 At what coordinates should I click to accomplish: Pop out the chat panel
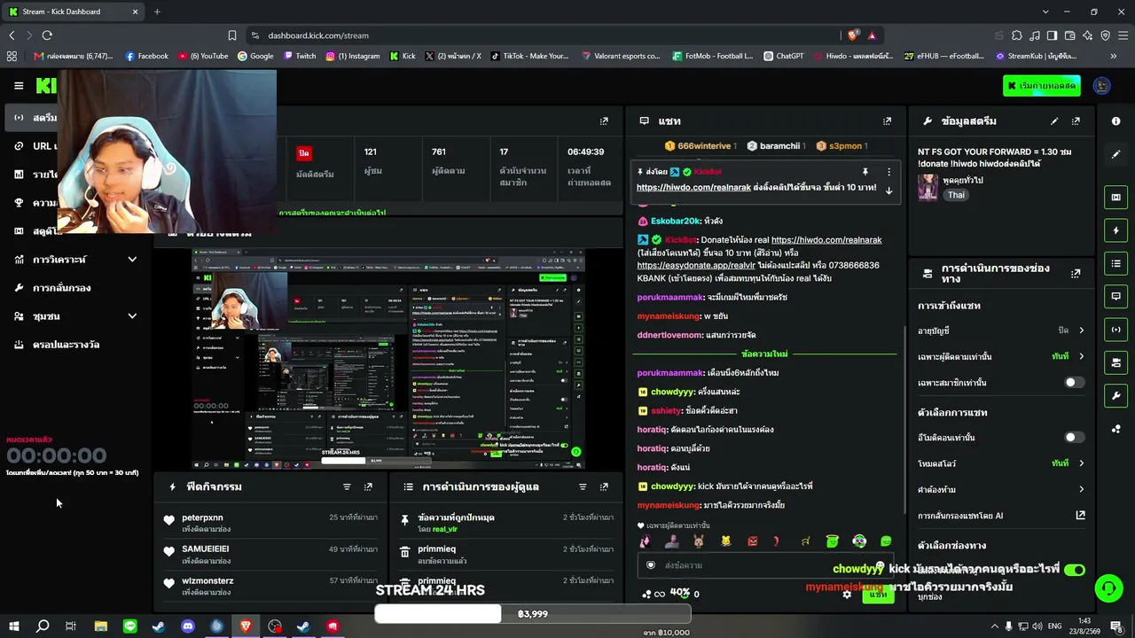(x=887, y=121)
